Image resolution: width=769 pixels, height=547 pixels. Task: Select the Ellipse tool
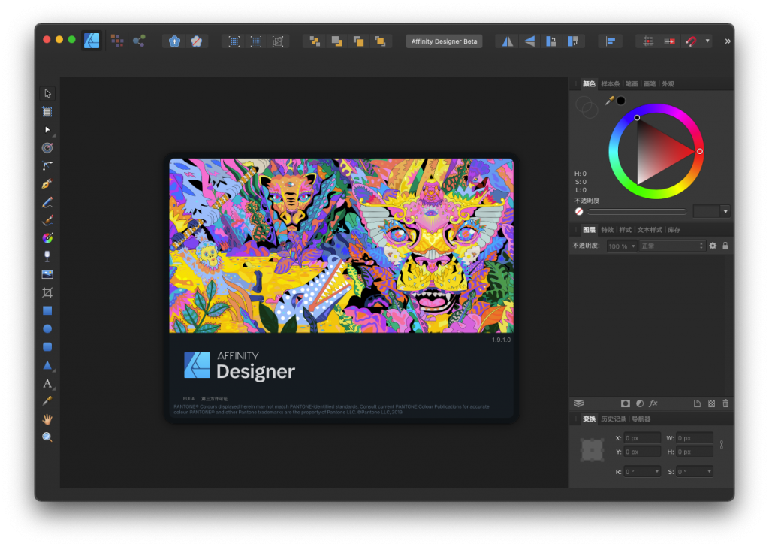click(x=47, y=328)
